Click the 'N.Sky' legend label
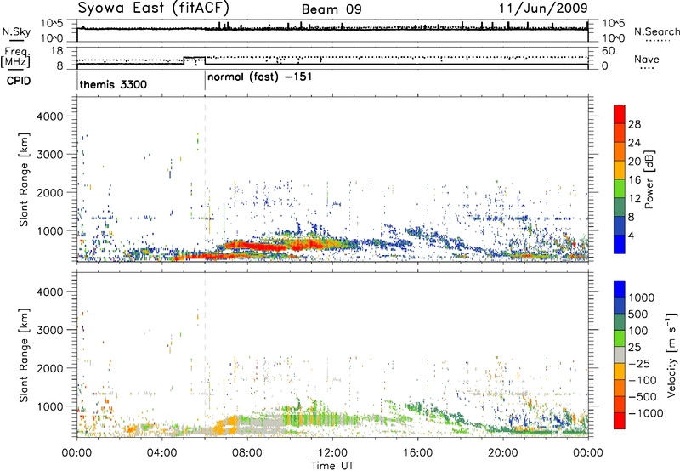 tap(16, 31)
